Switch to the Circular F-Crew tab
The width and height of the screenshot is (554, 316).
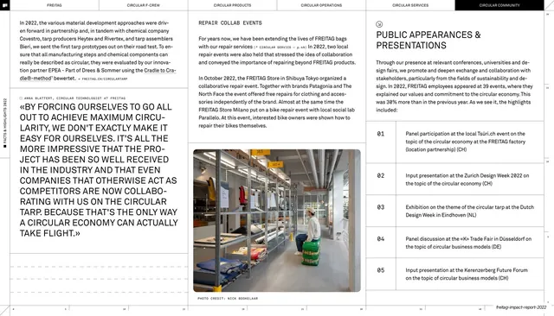pos(144,5)
